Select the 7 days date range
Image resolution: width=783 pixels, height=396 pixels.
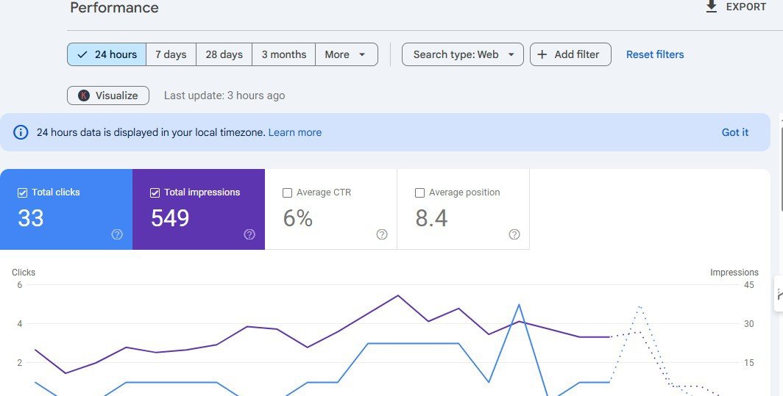[x=171, y=54]
